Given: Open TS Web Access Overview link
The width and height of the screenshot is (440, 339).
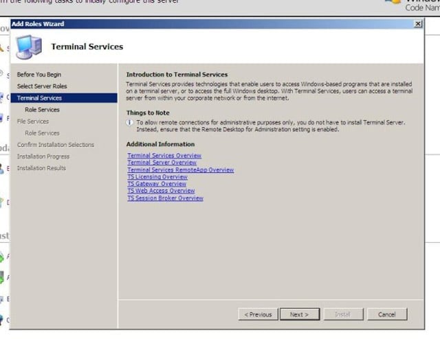Looking at the screenshot, I should coord(161,191).
